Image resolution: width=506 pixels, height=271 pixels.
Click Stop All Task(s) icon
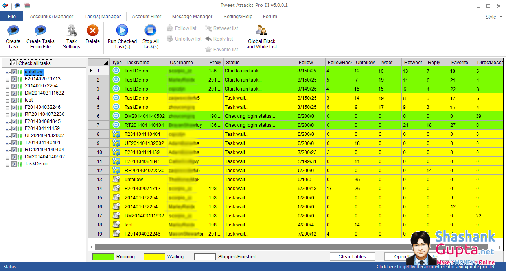point(150,31)
